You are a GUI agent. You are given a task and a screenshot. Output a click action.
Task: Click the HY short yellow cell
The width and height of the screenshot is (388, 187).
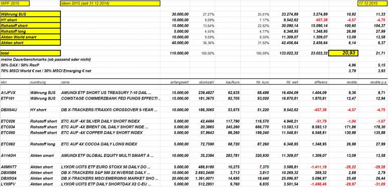tap(30, 20)
